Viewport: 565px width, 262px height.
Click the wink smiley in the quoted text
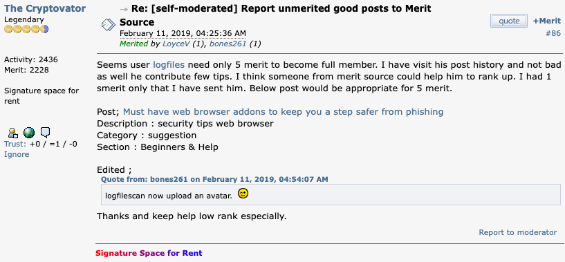click(x=243, y=194)
